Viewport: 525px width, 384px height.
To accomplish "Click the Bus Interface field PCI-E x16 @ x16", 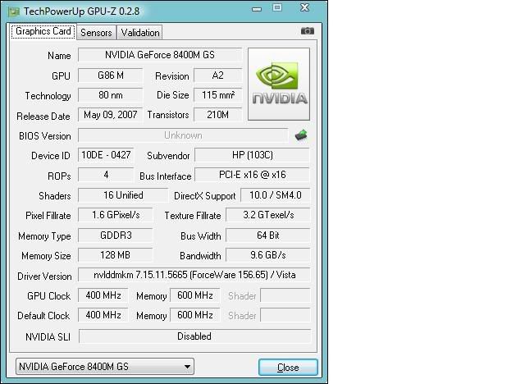I will (252, 175).
